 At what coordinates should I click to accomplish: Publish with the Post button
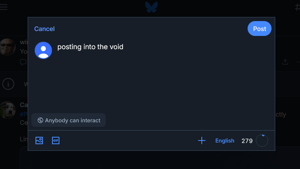(x=260, y=29)
